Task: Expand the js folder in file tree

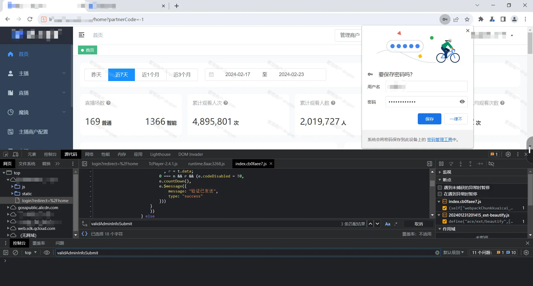Action: [12, 187]
